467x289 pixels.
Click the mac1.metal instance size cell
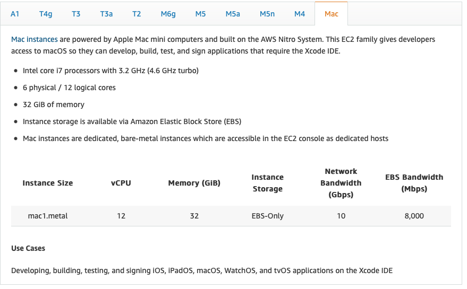point(48,216)
